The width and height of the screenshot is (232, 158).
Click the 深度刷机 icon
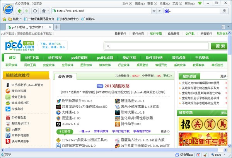[8, 109]
